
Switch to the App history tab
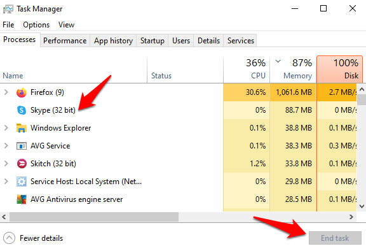coord(114,41)
